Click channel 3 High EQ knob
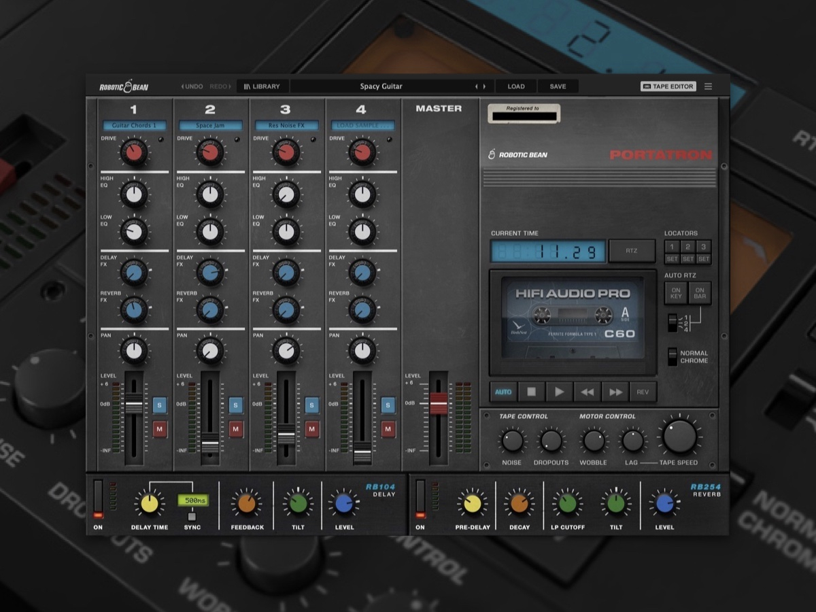 [286, 196]
